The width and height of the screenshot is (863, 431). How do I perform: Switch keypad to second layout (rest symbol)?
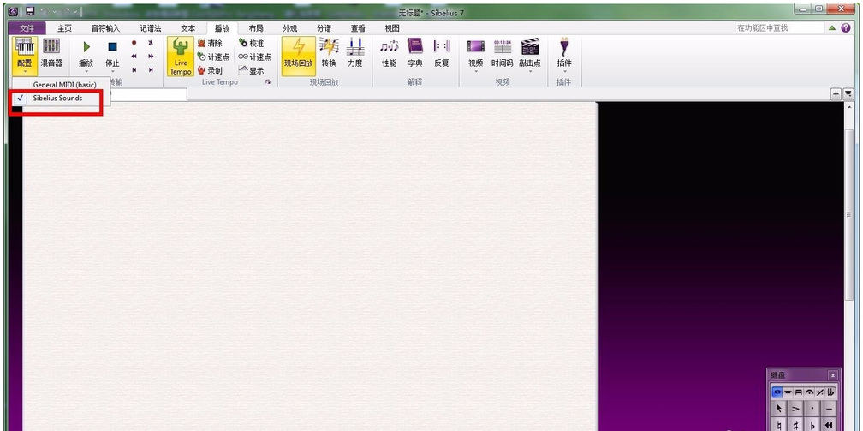(x=788, y=392)
